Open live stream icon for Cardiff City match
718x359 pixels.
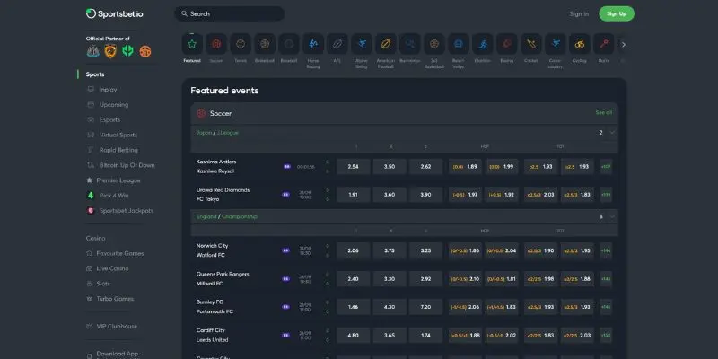[285, 335]
